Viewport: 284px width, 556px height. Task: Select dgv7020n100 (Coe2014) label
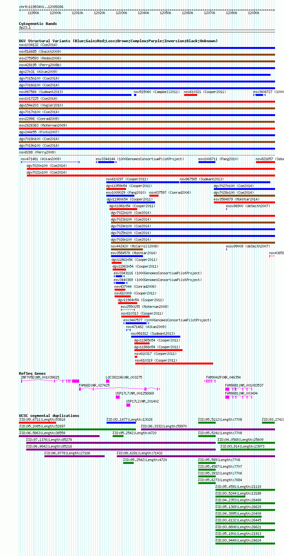[x=47, y=166]
